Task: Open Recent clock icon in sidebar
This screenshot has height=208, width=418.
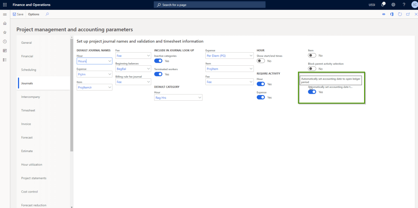Action: point(4,42)
